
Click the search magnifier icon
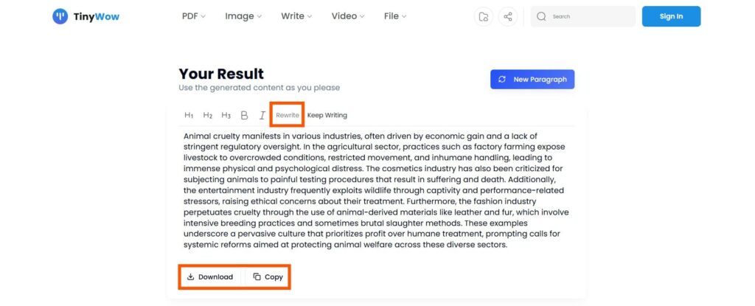tap(541, 16)
